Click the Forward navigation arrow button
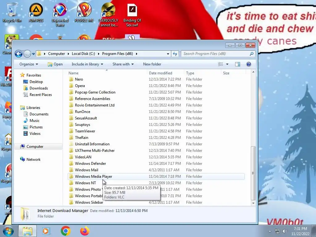Viewport: 316px width, 237px height. [27, 54]
